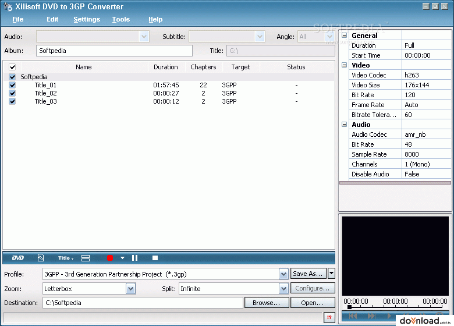Viewport: 454px width, 326px height.
Task: Uncheck the Title_01 checkbox
Action: pos(12,85)
